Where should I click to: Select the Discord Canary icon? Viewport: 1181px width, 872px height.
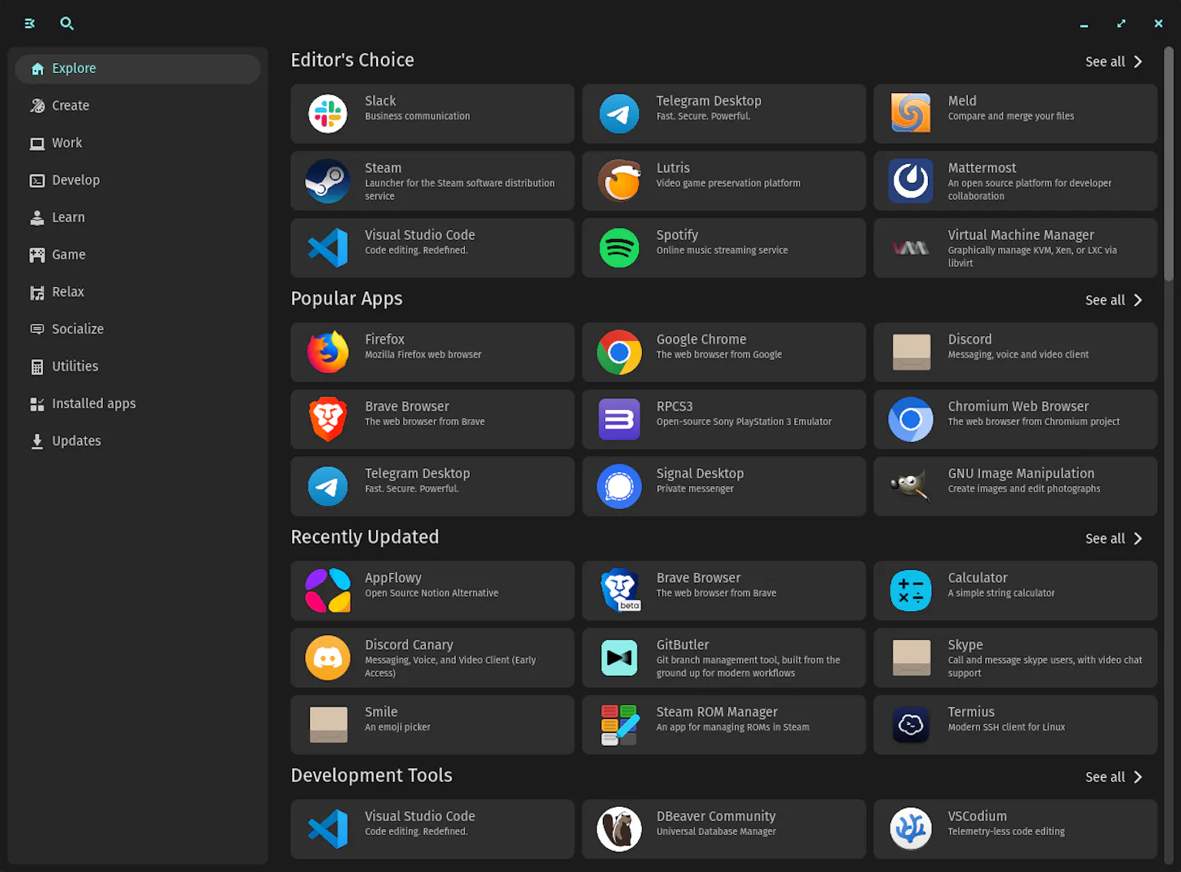(x=328, y=657)
